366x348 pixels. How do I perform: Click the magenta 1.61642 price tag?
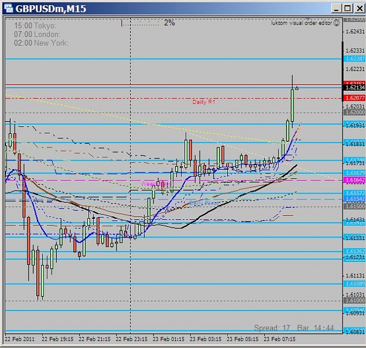[354, 180]
